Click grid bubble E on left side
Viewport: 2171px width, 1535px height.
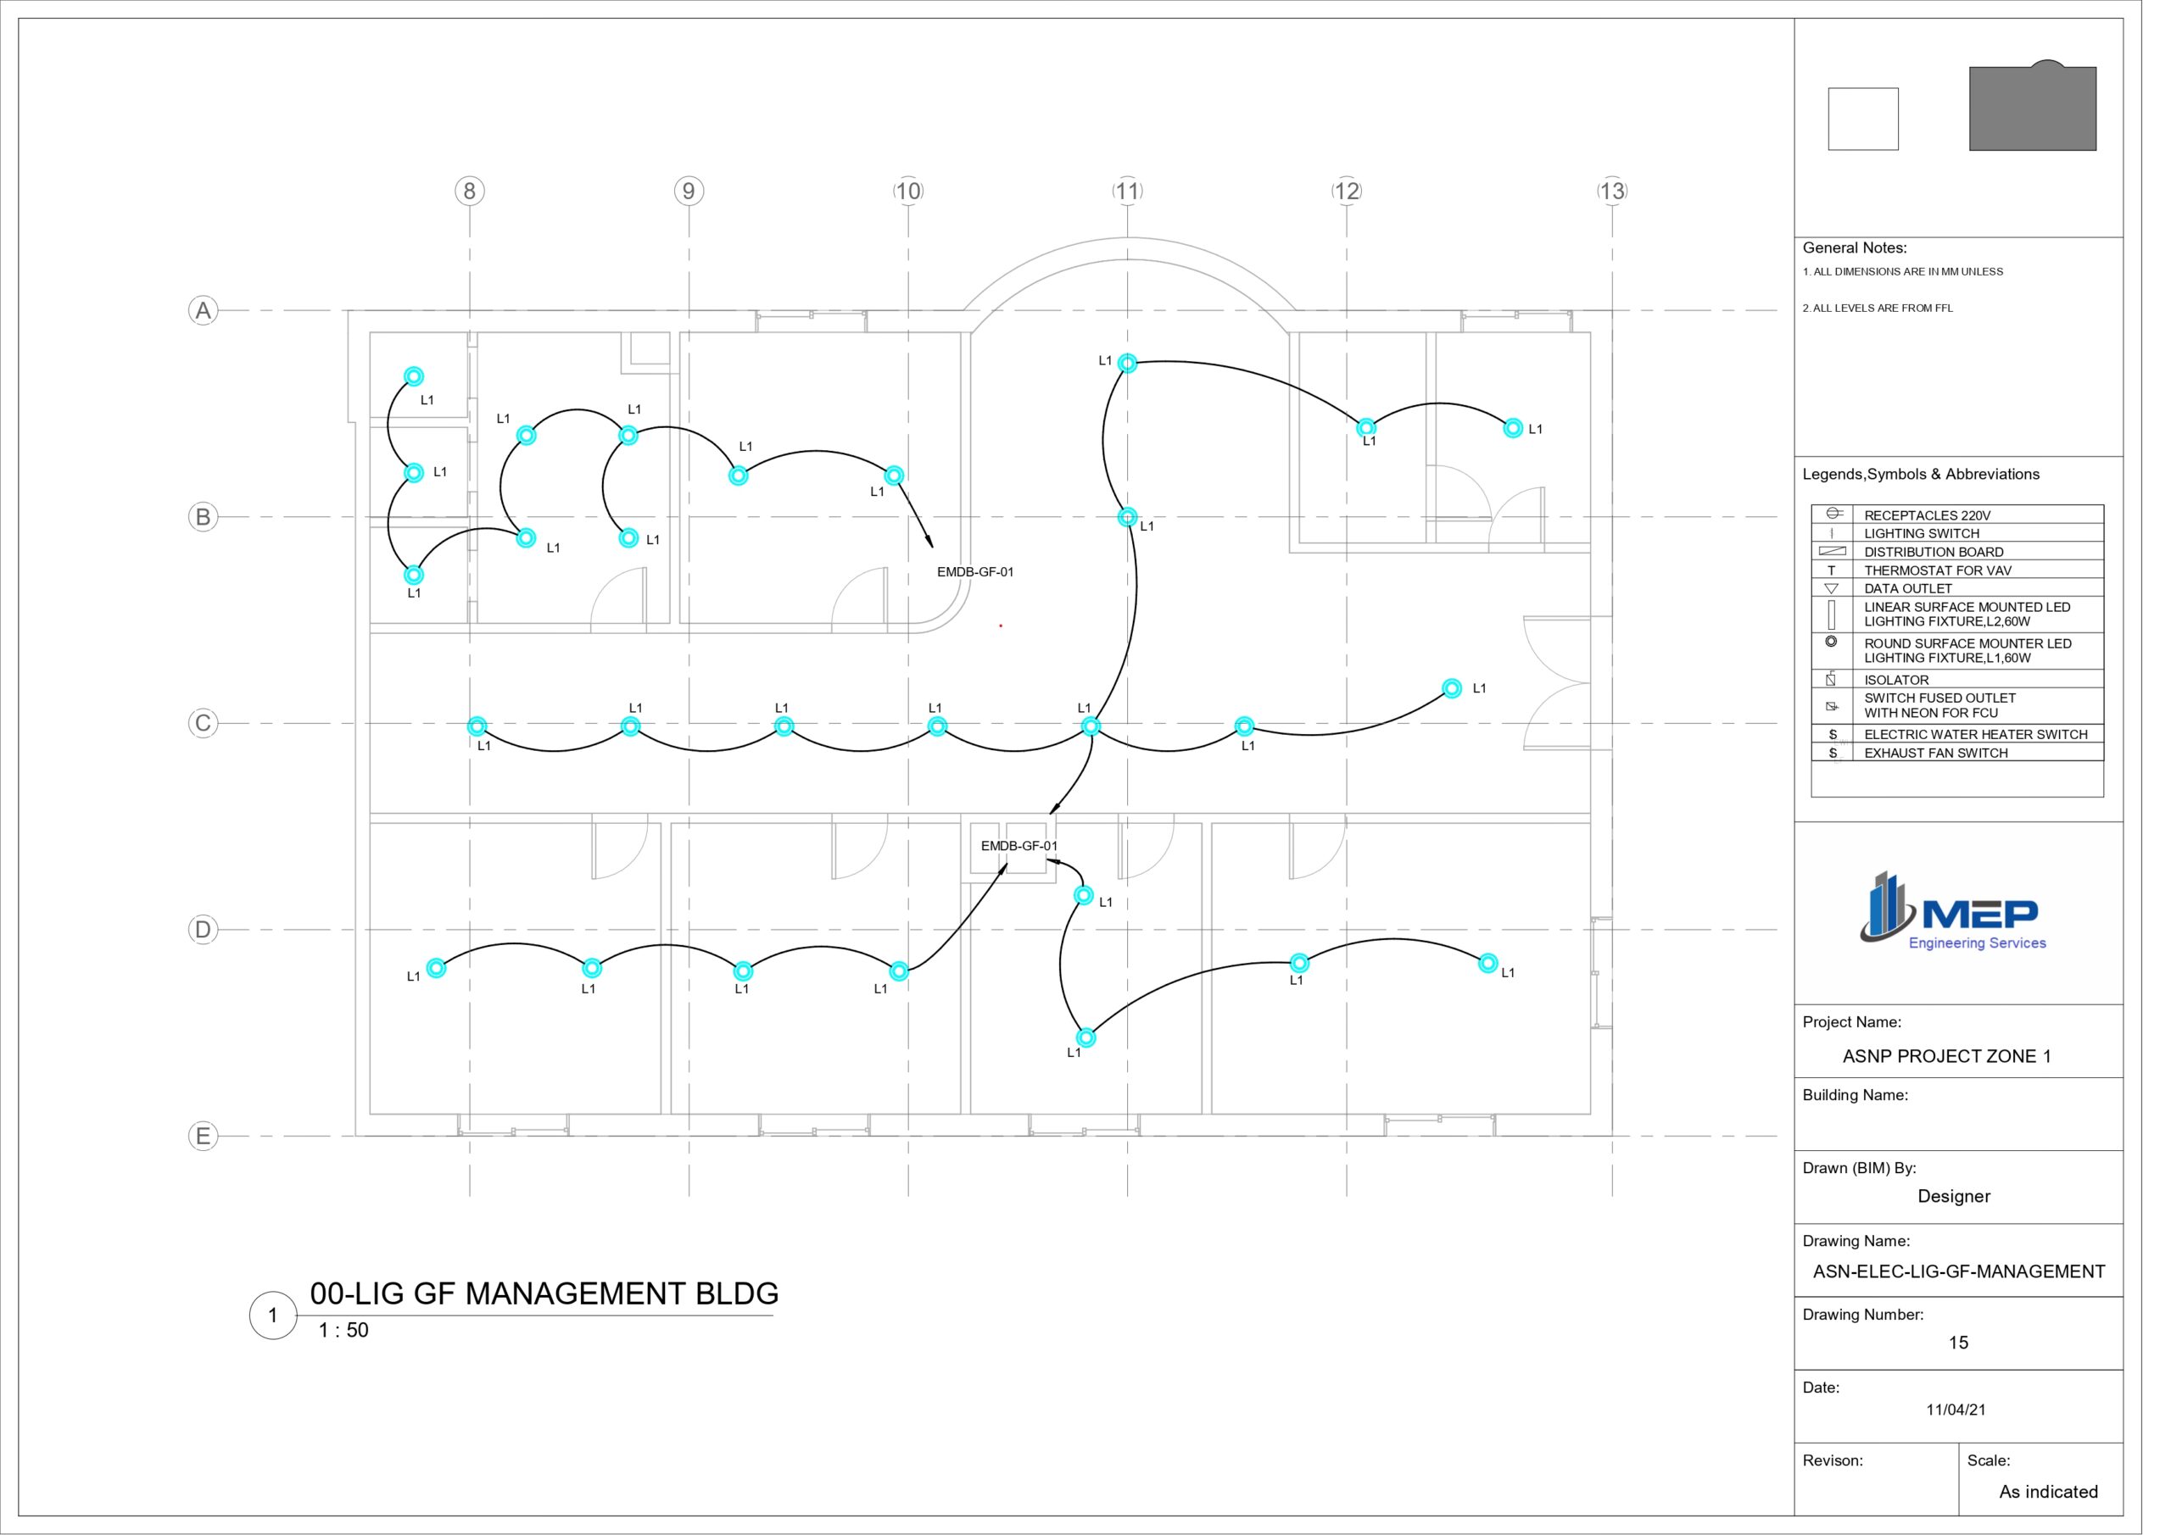click(x=204, y=1136)
